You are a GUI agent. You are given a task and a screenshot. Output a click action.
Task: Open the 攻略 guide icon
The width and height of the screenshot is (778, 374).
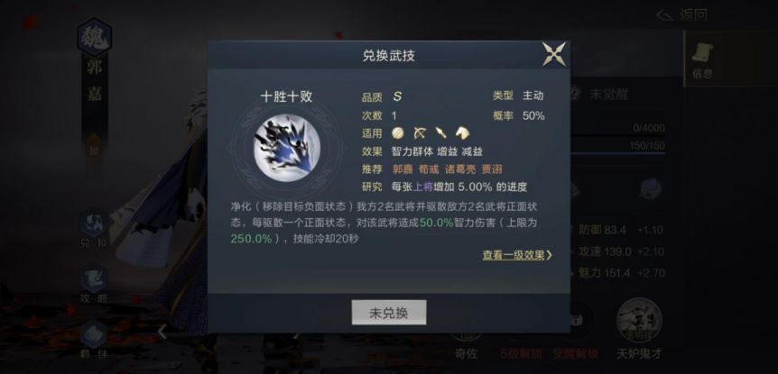pos(94,284)
